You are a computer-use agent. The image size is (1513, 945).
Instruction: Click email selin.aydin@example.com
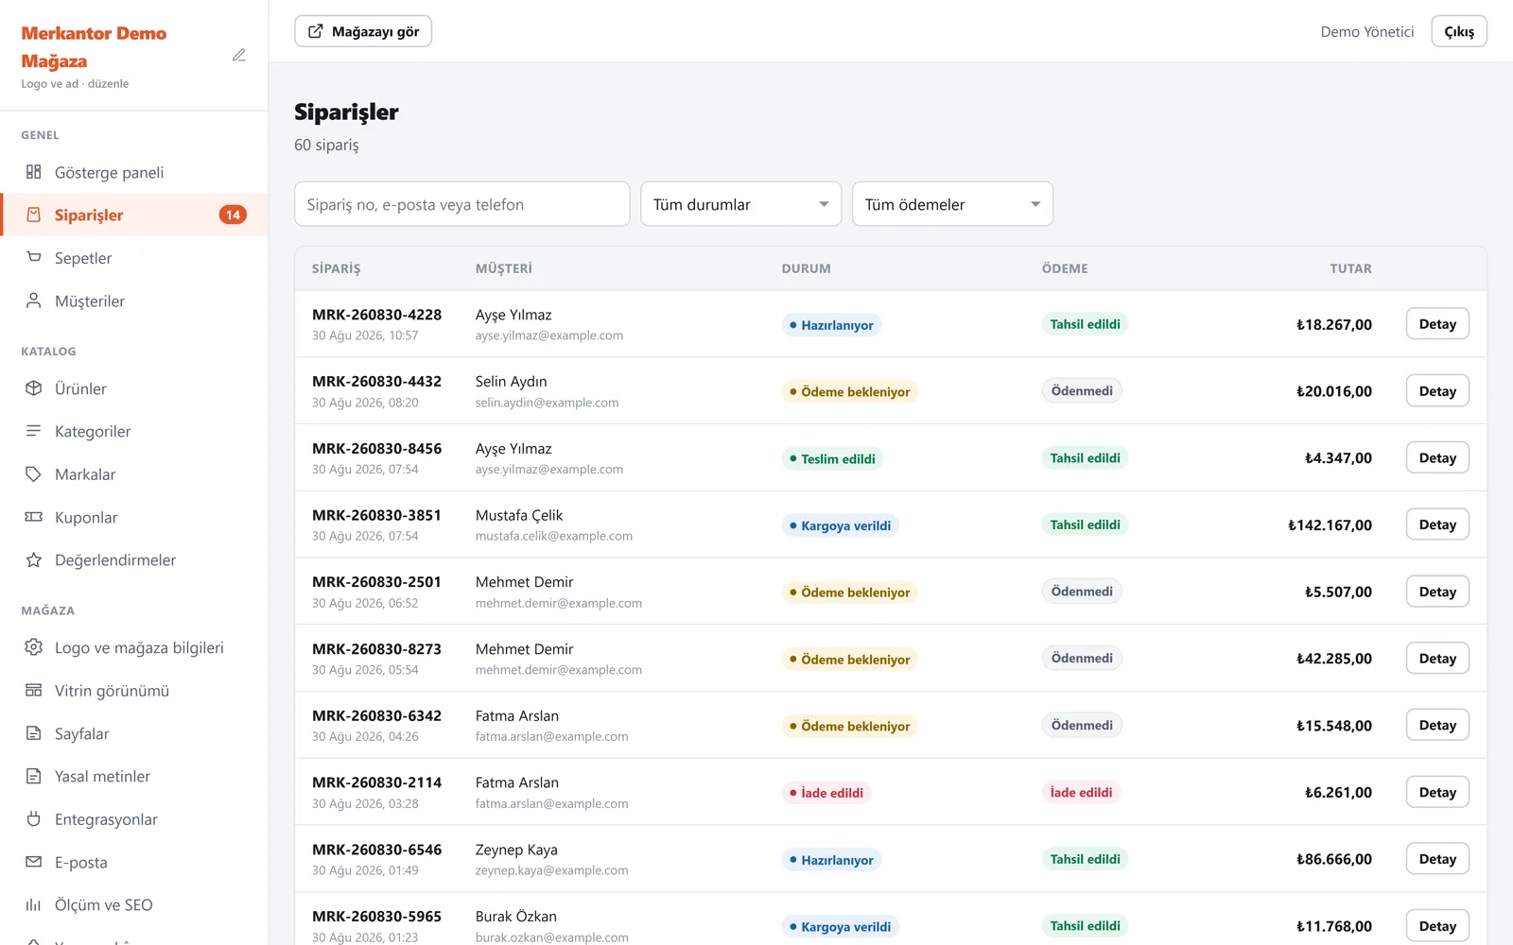coord(547,403)
